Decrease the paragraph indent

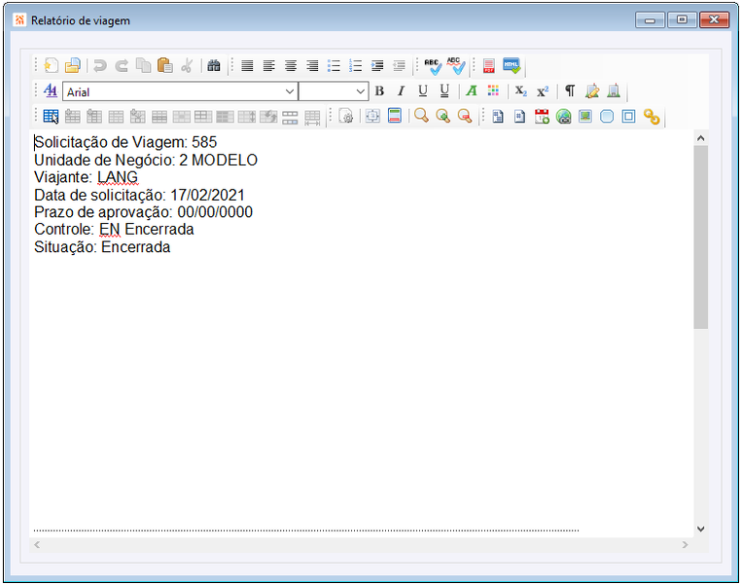click(x=399, y=65)
